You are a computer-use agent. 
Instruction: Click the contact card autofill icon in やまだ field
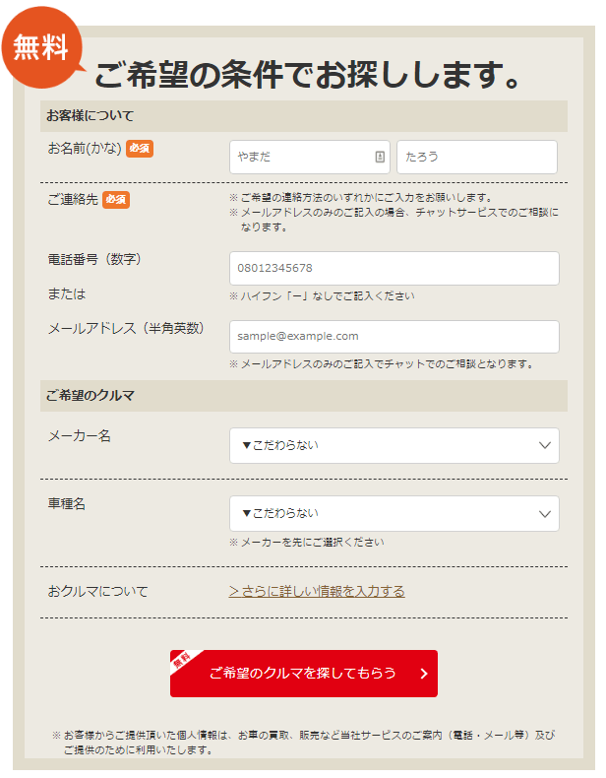pyautogui.click(x=380, y=157)
